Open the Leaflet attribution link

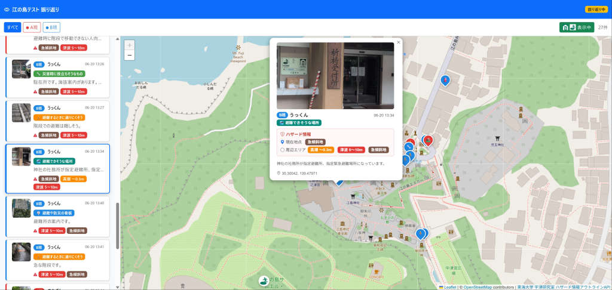(x=449, y=287)
